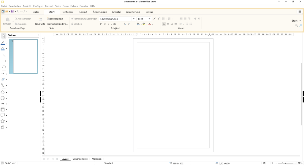Select the rectangle drawing tool
Screen dimensions: 304x165
[x=4, y=61]
